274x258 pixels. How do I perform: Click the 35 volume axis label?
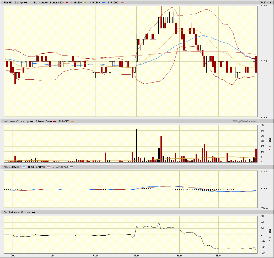point(262,125)
